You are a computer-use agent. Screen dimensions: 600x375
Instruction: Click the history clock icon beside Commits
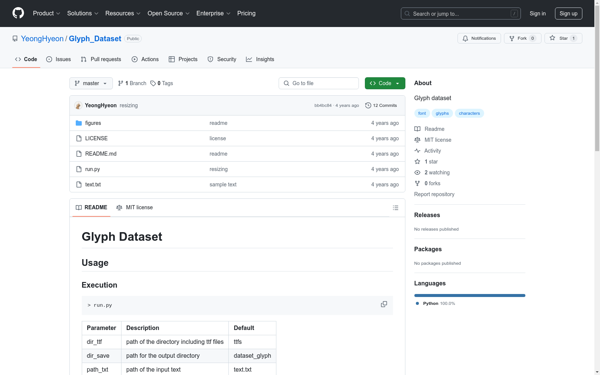point(368,105)
